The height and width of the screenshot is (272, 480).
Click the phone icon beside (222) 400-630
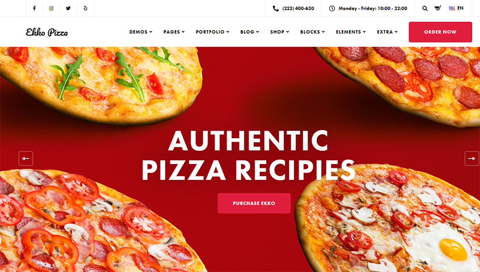point(276,9)
